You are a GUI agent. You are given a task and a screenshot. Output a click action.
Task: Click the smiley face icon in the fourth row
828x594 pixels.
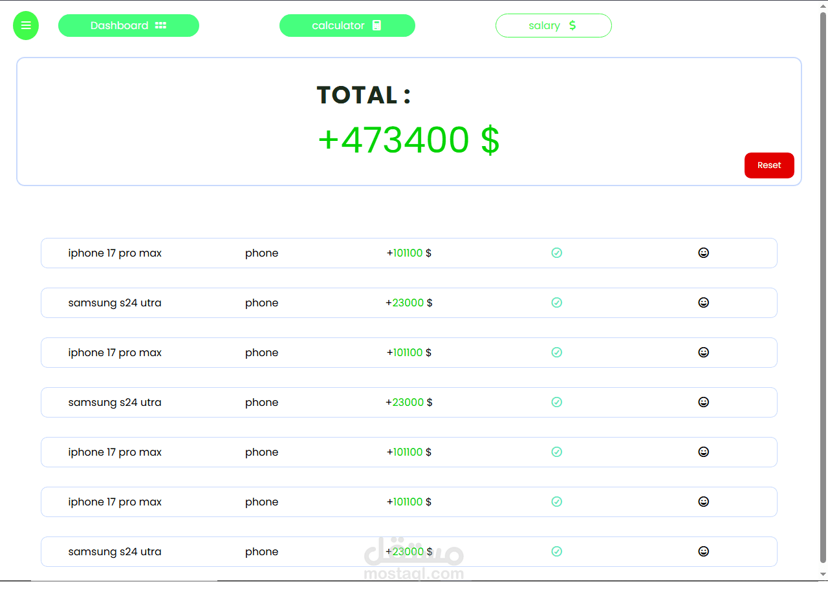tap(704, 402)
